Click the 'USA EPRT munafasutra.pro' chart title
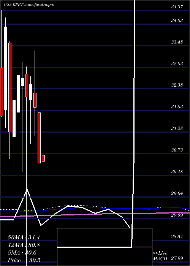This screenshot has width=190, height=266. tap(29, 5)
